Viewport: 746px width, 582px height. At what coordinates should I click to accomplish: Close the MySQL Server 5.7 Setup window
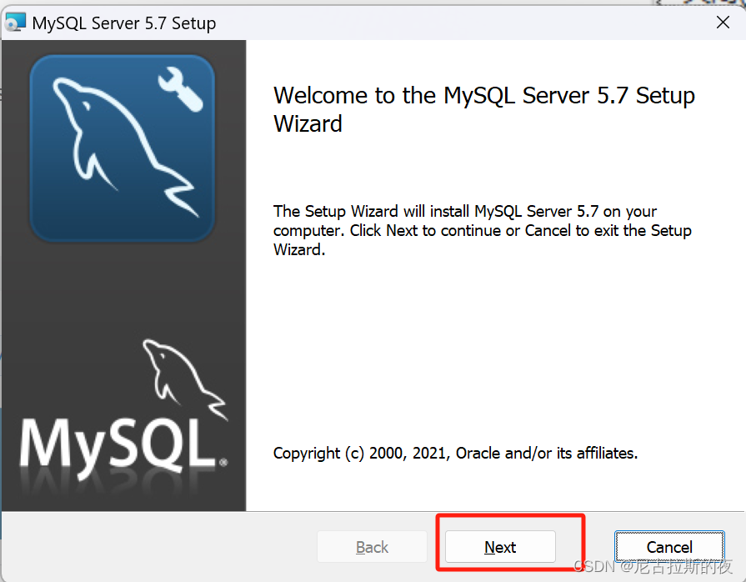pyautogui.click(x=722, y=23)
